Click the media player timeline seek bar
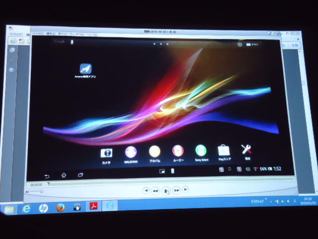This screenshot has height=239, width=318. pos(170,181)
